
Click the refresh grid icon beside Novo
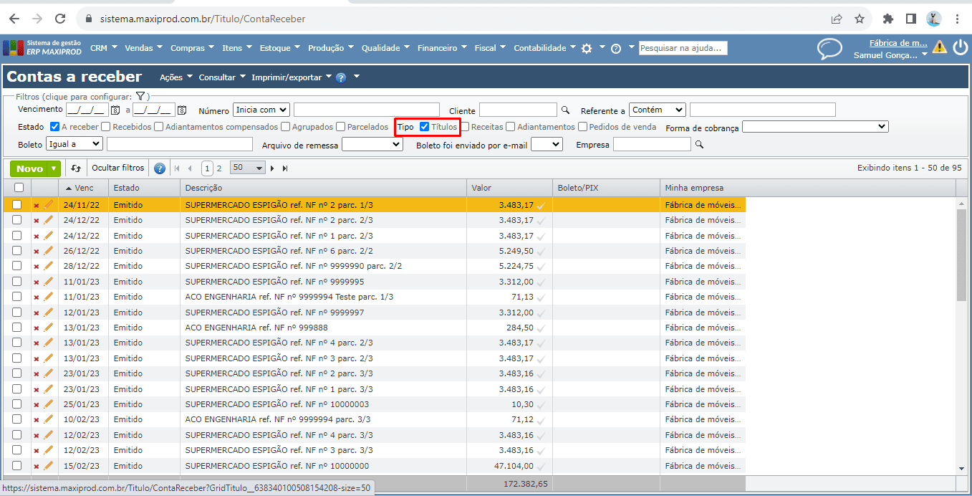[x=76, y=168]
